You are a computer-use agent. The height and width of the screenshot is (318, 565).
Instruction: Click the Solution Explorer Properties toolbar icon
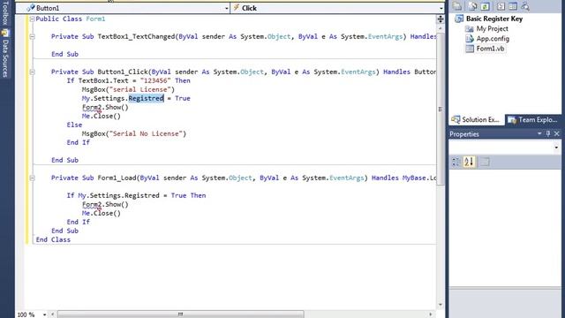pyautogui.click(x=457, y=6)
